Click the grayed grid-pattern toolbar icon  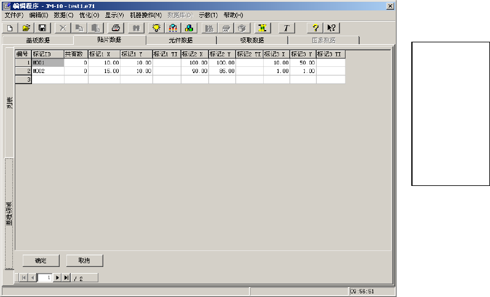(210, 28)
